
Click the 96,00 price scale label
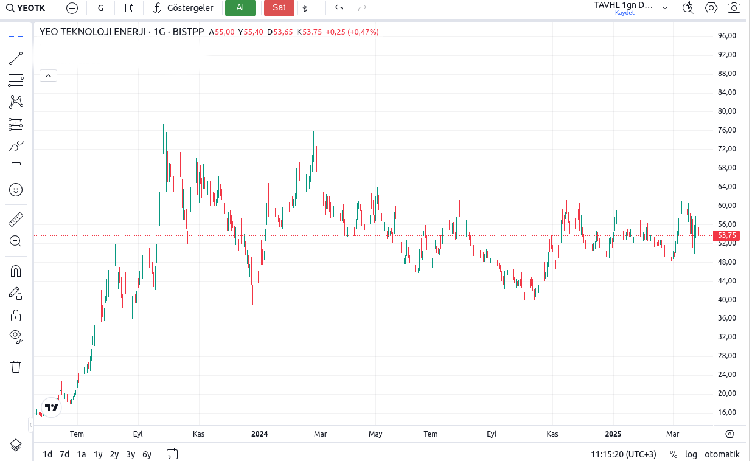pyautogui.click(x=727, y=36)
